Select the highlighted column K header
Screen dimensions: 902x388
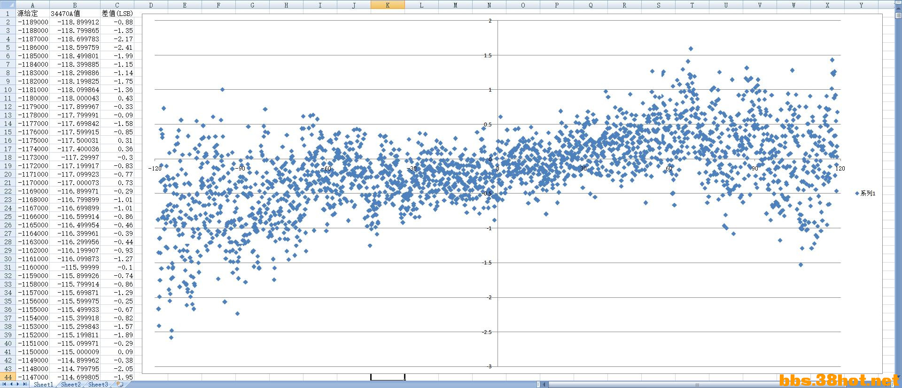click(388, 5)
